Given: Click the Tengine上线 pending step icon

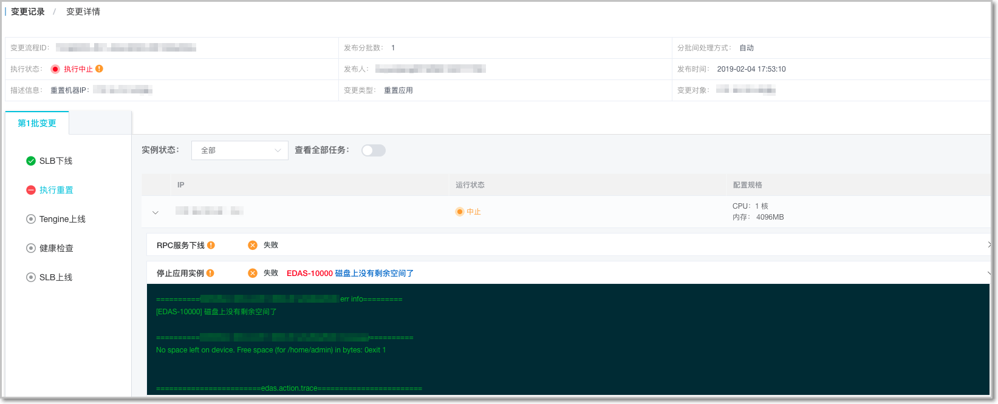Looking at the screenshot, I should click(x=31, y=219).
